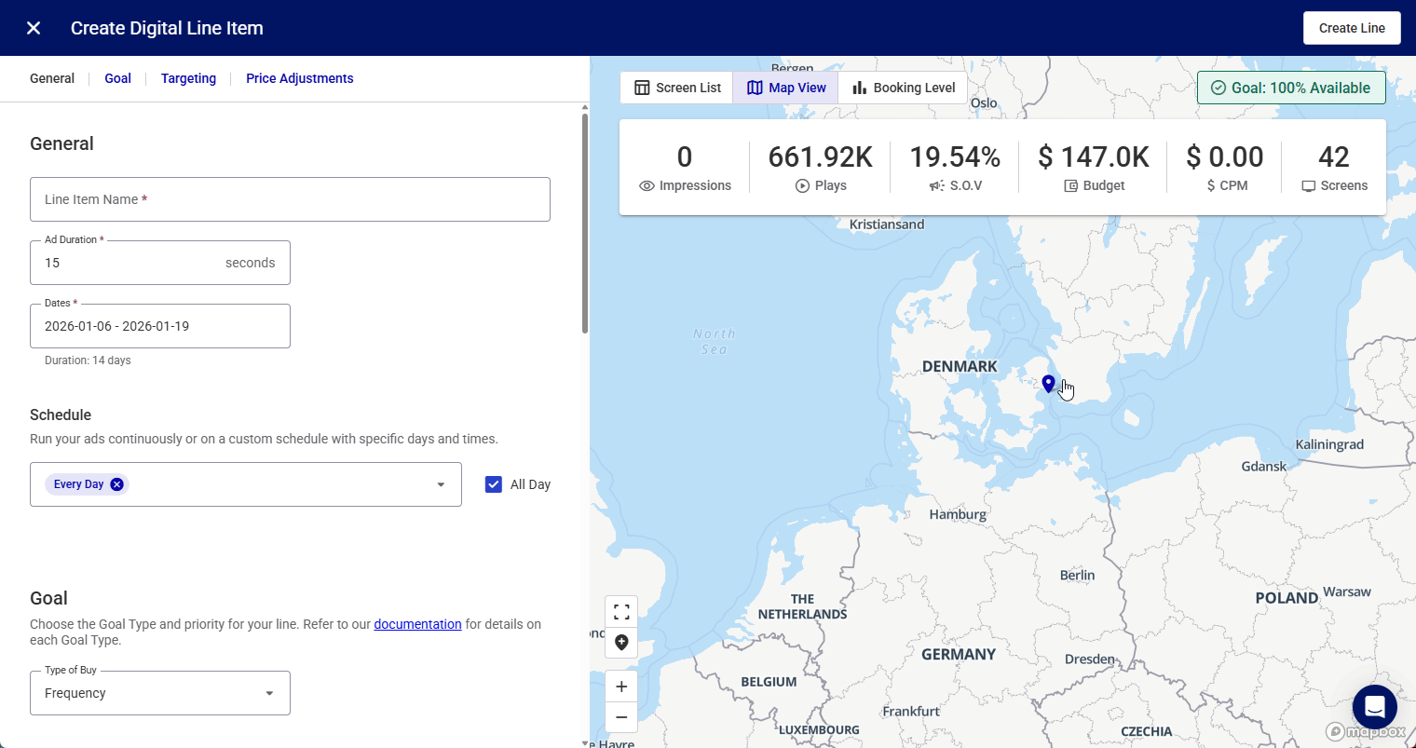The height and width of the screenshot is (748, 1416).
Task: Remove the Every Day schedule chip
Action: pos(116,484)
